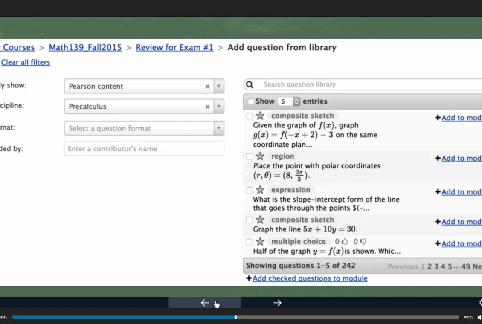Image resolution: width=482 pixels, height=324 pixels.
Task: Navigate to Review for Exam #1 breadcrumb
Action: 174,47
